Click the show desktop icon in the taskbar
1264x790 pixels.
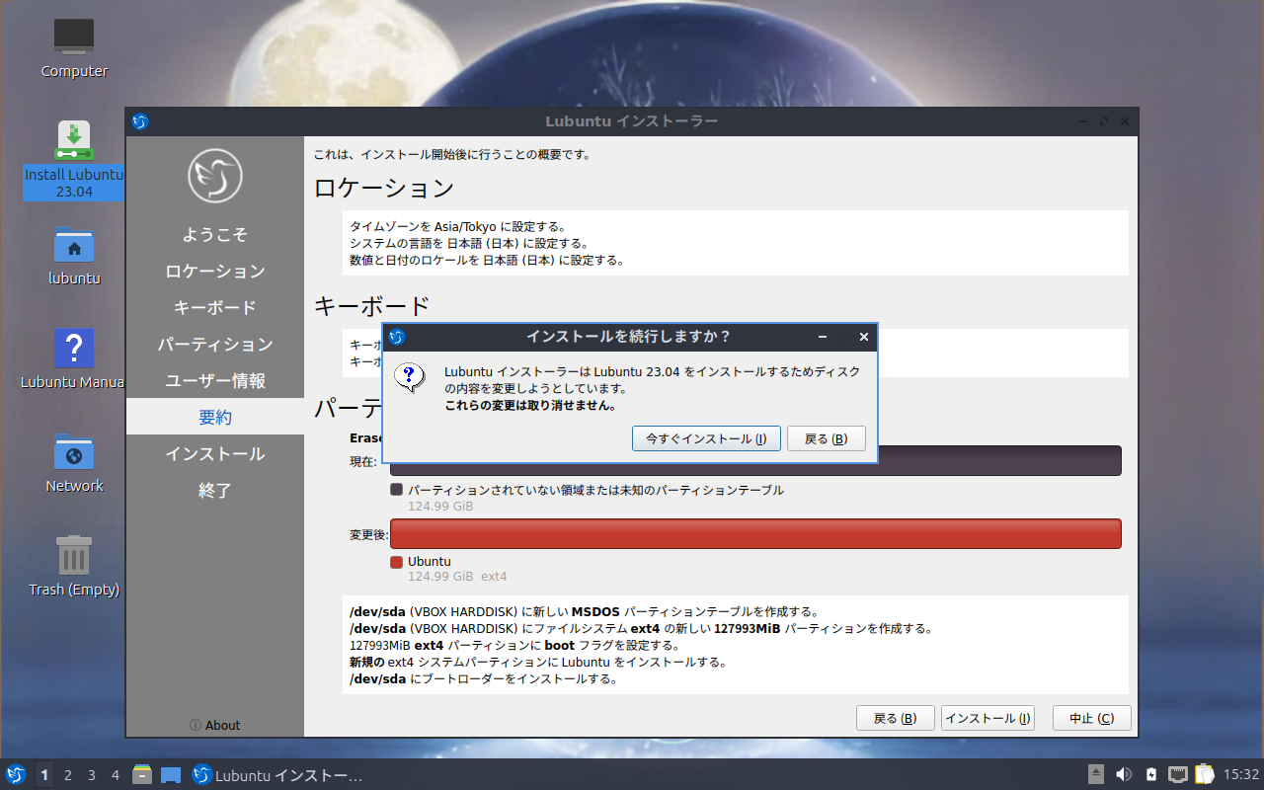171,775
